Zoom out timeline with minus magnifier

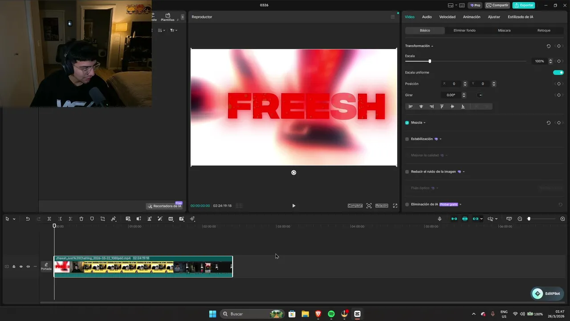tap(520, 219)
